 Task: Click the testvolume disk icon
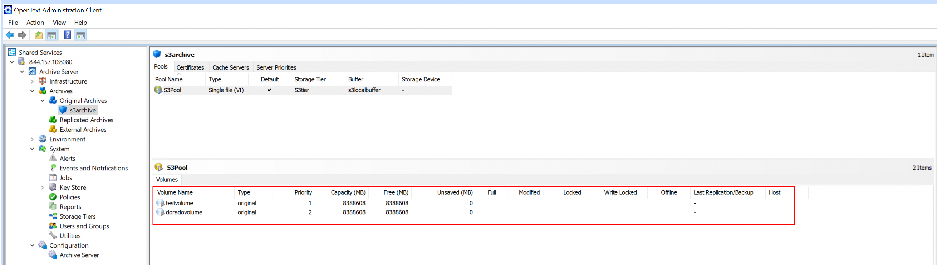point(161,203)
